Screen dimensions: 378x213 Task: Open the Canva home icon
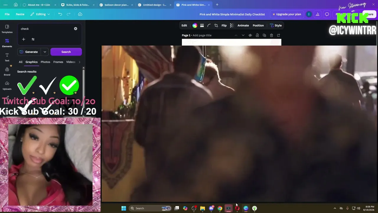[16, 5]
